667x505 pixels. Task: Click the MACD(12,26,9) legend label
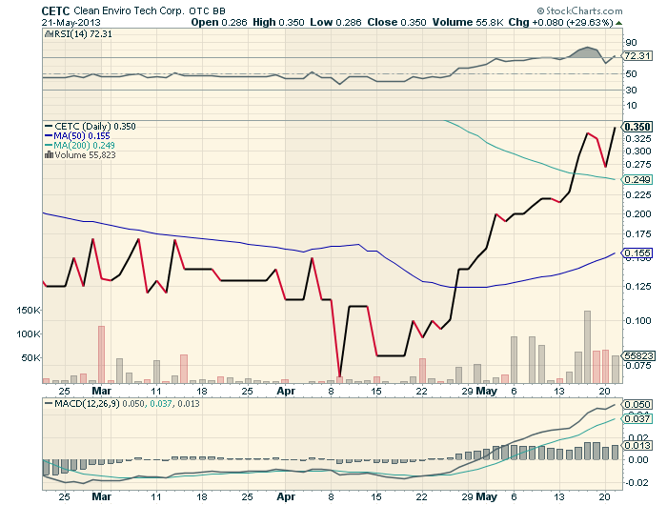(x=87, y=403)
